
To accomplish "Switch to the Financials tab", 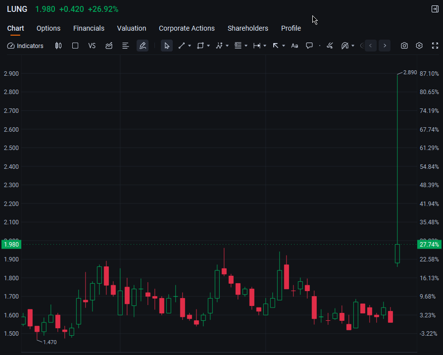I will 89,28.
